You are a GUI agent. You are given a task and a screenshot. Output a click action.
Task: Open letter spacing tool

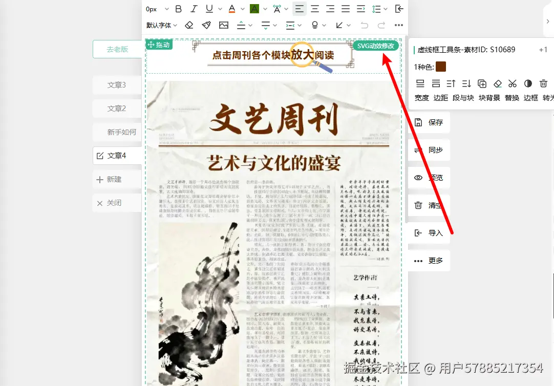tap(276, 9)
